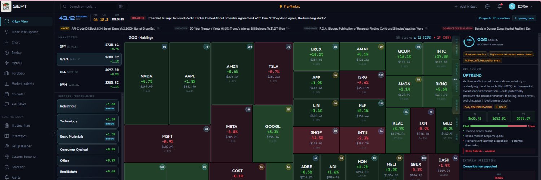Image resolution: width=541 pixels, height=180 pixels.
Task: Select the Basic Materials sector card
Action: (x=88, y=136)
